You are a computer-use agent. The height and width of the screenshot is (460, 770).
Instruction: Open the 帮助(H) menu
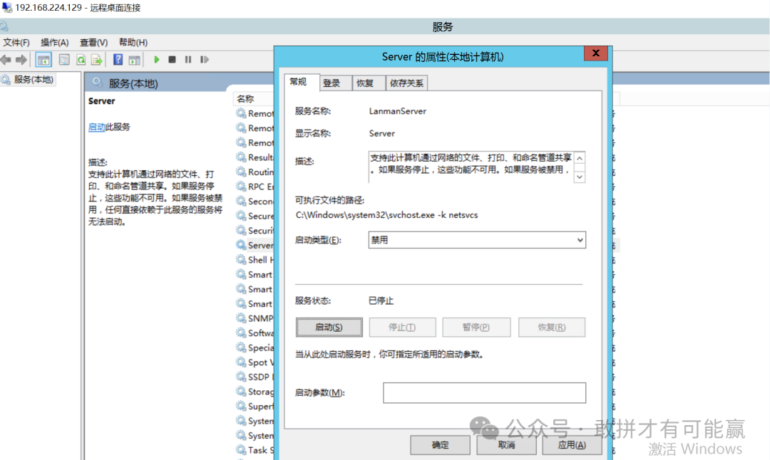tap(133, 43)
